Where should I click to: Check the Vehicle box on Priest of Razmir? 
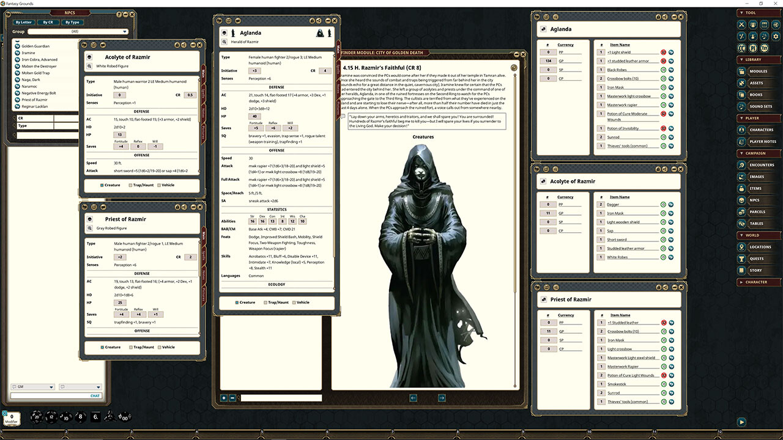[158, 347]
